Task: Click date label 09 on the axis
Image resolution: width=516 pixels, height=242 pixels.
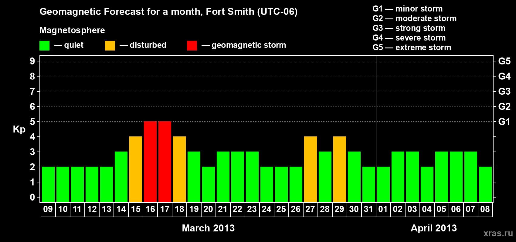Action: (x=48, y=209)
